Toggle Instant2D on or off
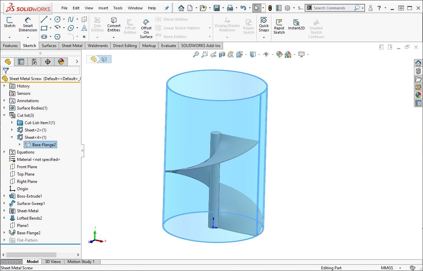 click(x=296, y=24)
